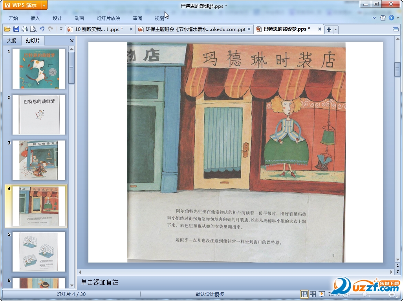The height and width of the screenshot is (301, 403).
Task: Select slide 6 thumbnail at pane bottom
Action: pyautogui.click(x=39, y=283)
